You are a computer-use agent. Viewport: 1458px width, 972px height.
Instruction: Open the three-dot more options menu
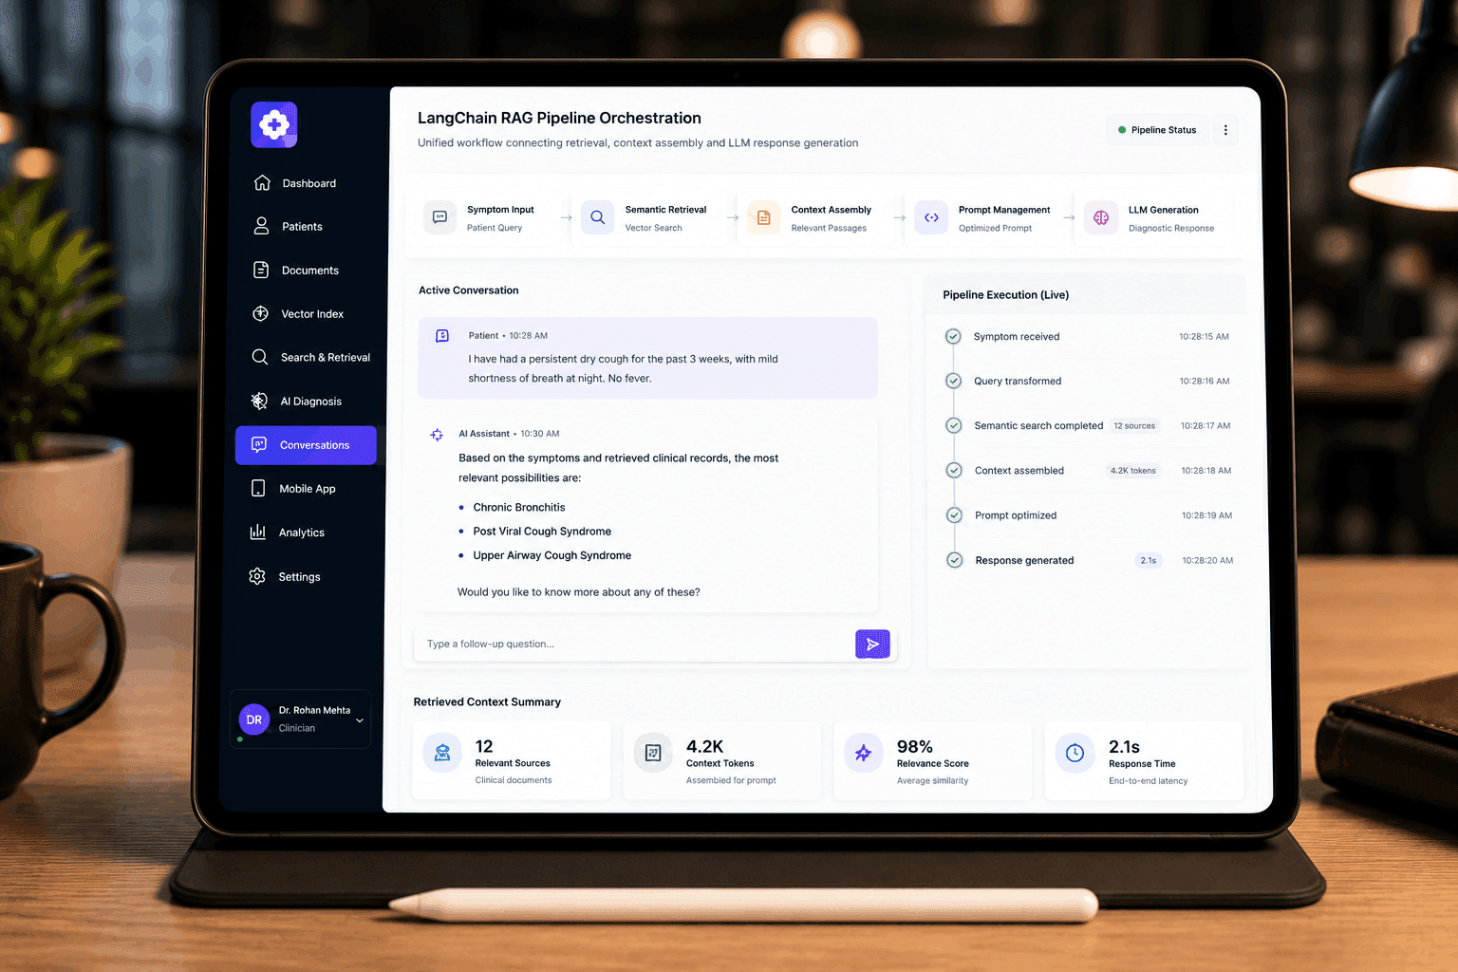tap(1225, 130)
